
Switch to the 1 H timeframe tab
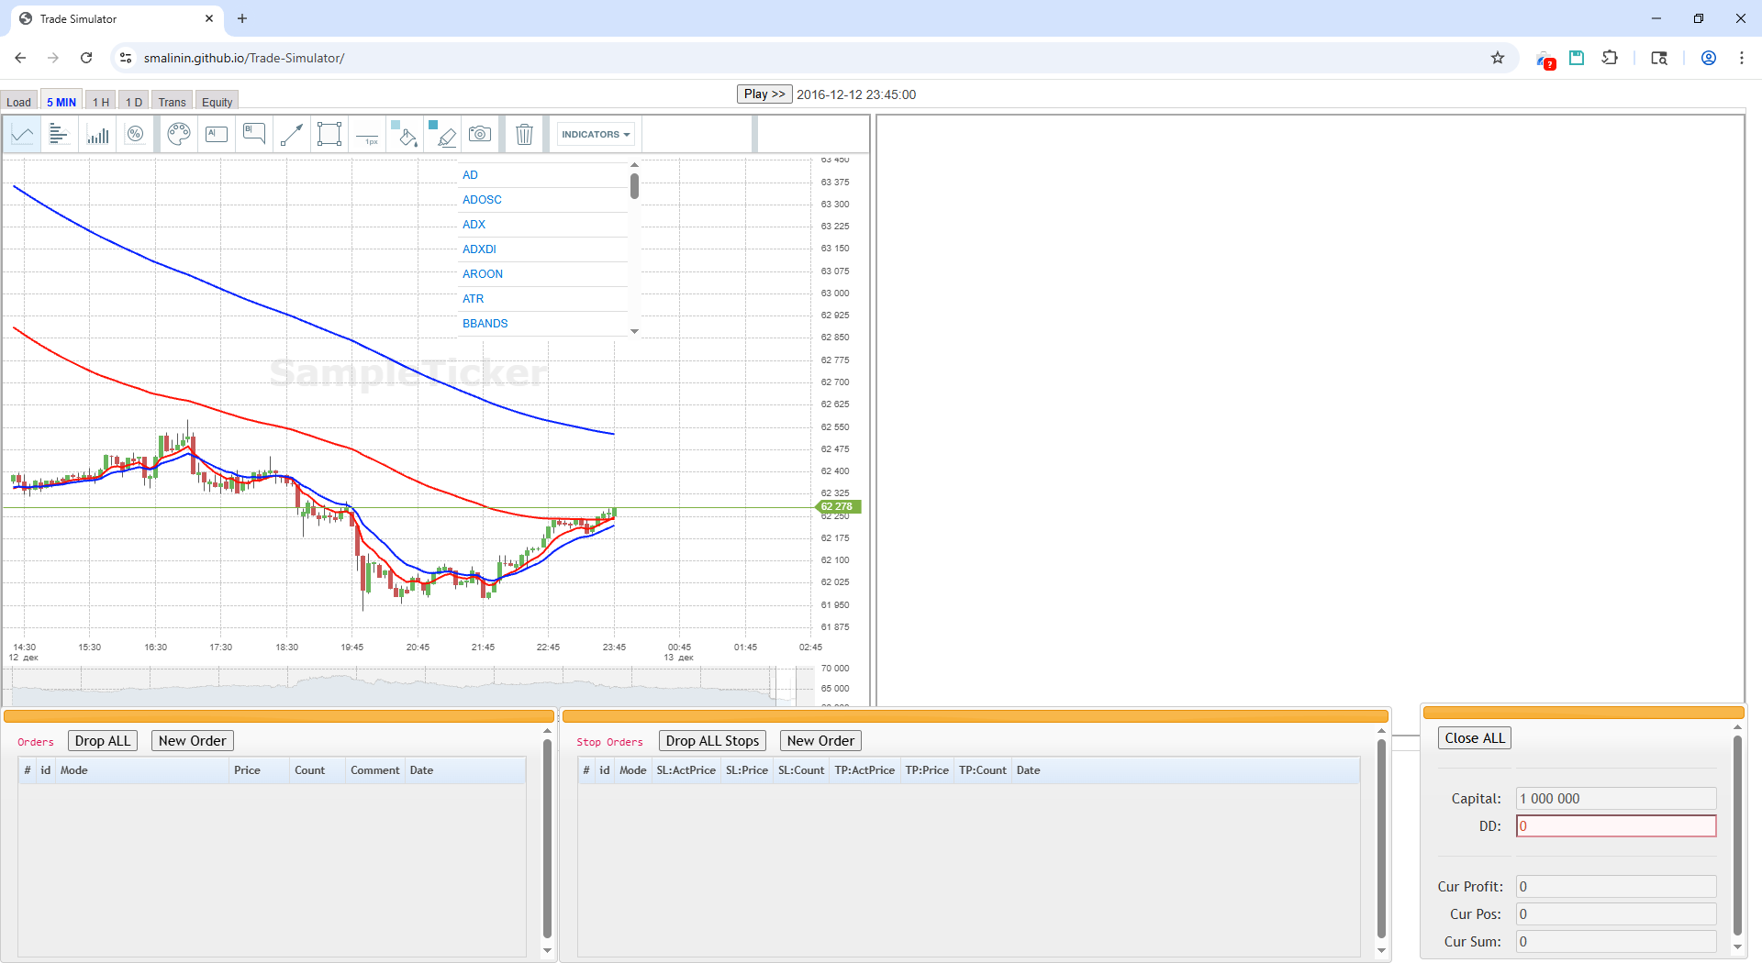100,101
